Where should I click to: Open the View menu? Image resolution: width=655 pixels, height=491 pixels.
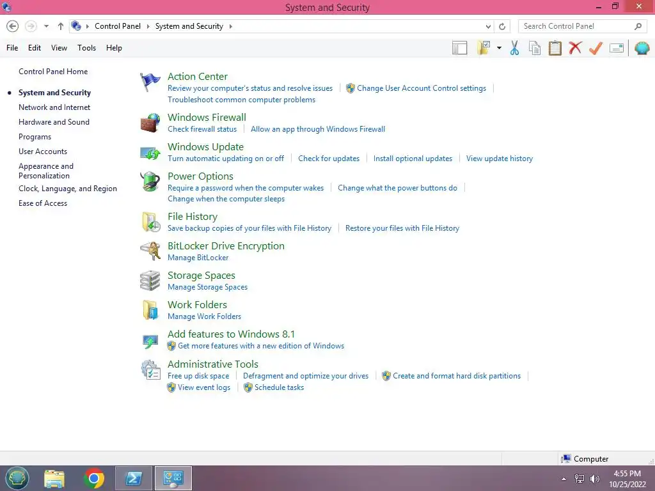click(59, 48)
